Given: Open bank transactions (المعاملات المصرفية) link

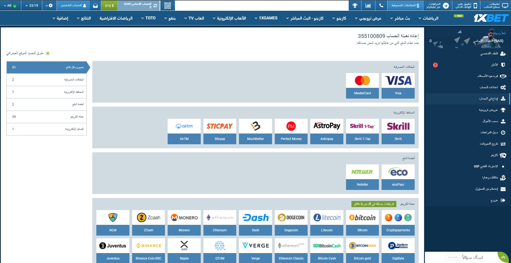Looking at the screenshot, I should 405,6.
